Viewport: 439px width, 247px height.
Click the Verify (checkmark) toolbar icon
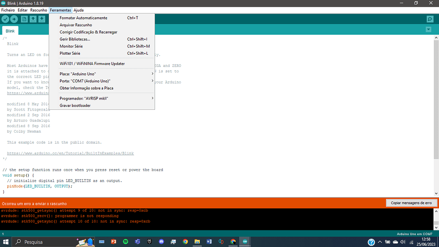(x=5, y=19)
